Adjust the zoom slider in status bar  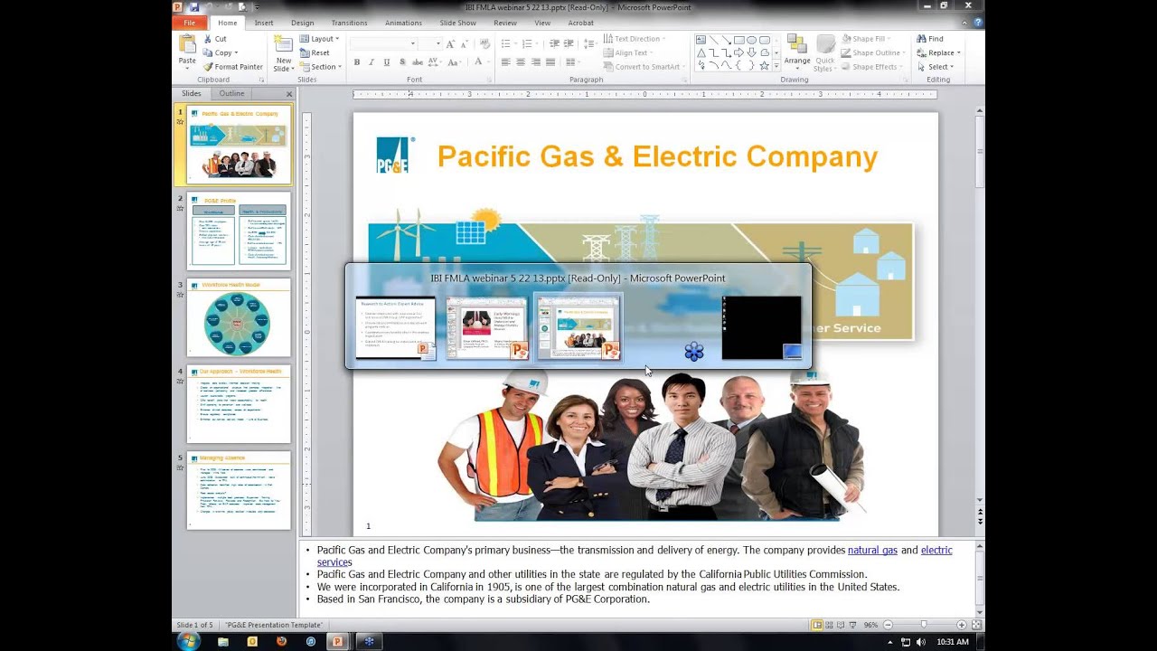(x=924, y=625)
